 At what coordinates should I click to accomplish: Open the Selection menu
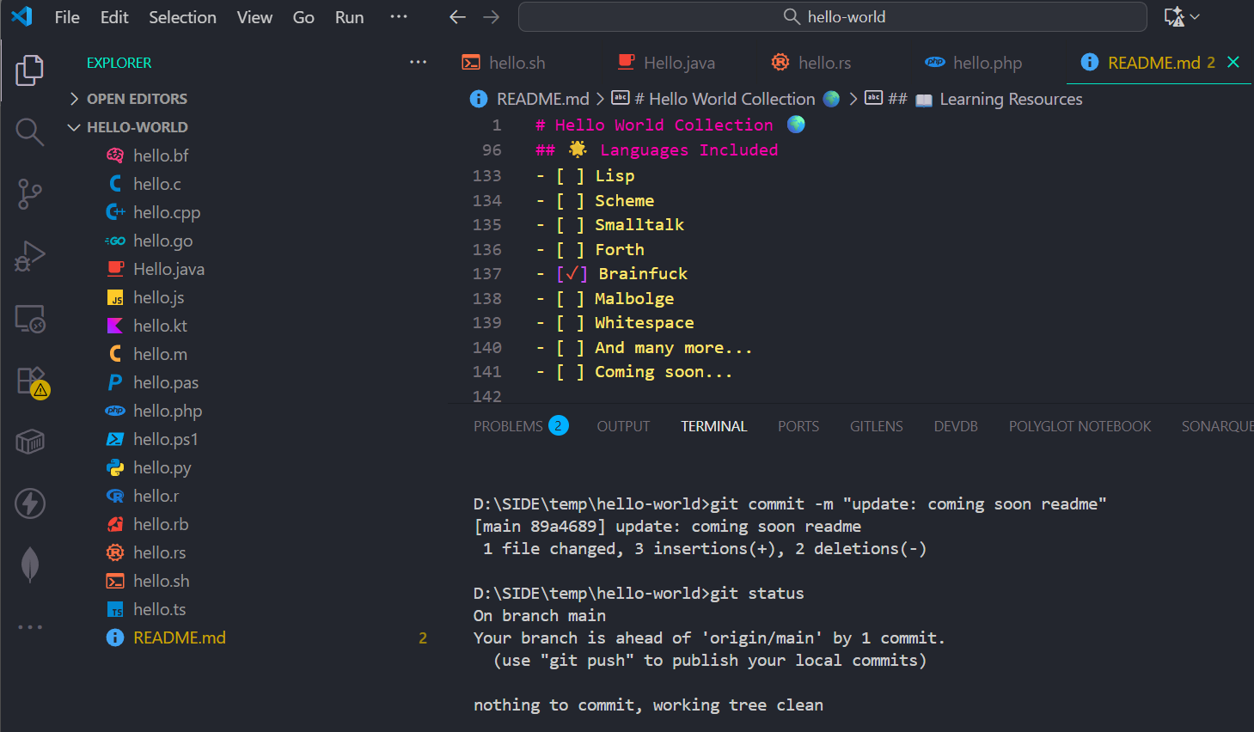[182, 17]
